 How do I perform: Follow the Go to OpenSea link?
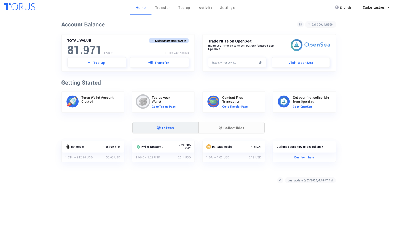[302, 107]
